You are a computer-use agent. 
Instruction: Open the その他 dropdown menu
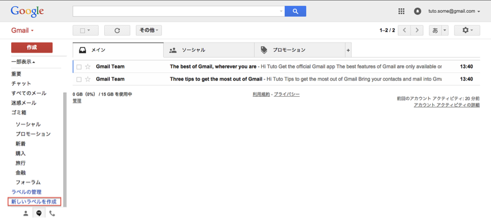[149, 30]
